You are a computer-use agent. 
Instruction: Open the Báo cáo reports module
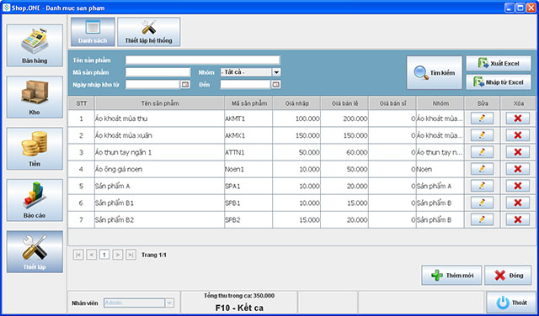35,200
